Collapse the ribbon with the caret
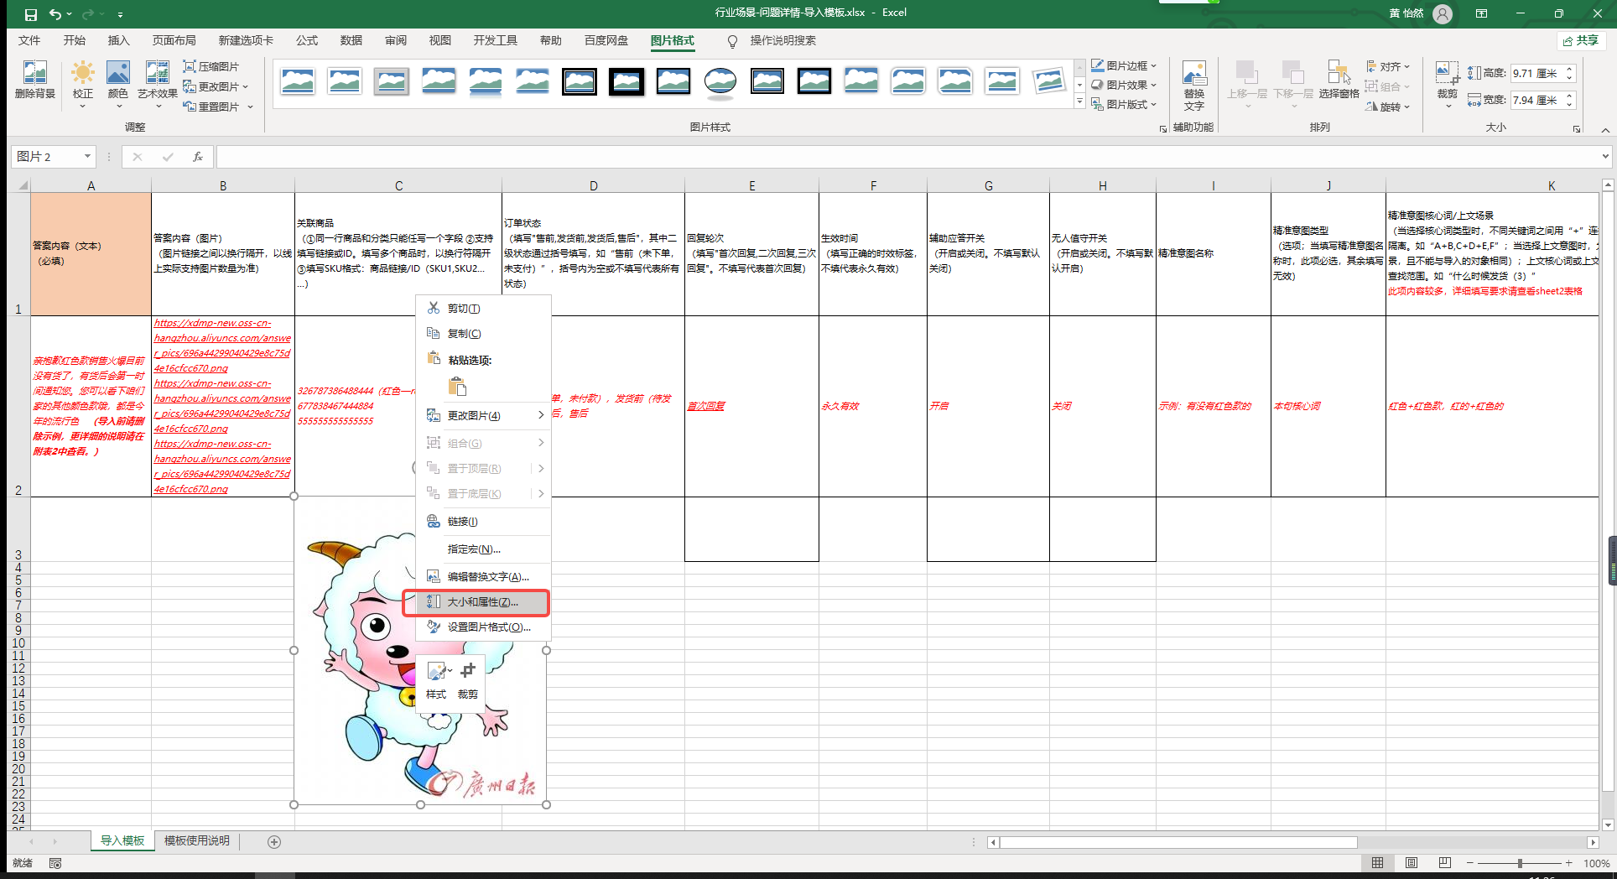 pyautogui.click(x=1605, y=130)
